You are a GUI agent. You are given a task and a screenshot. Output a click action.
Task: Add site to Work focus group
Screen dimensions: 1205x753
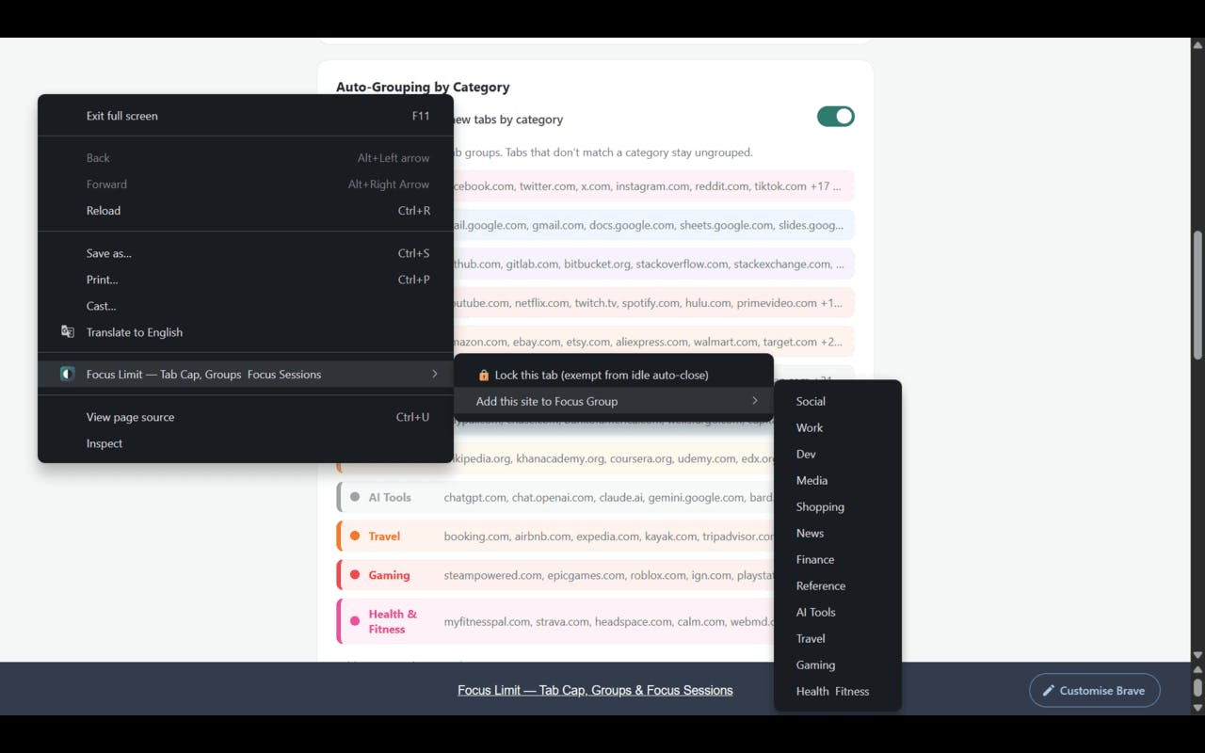tap(838, 427)
